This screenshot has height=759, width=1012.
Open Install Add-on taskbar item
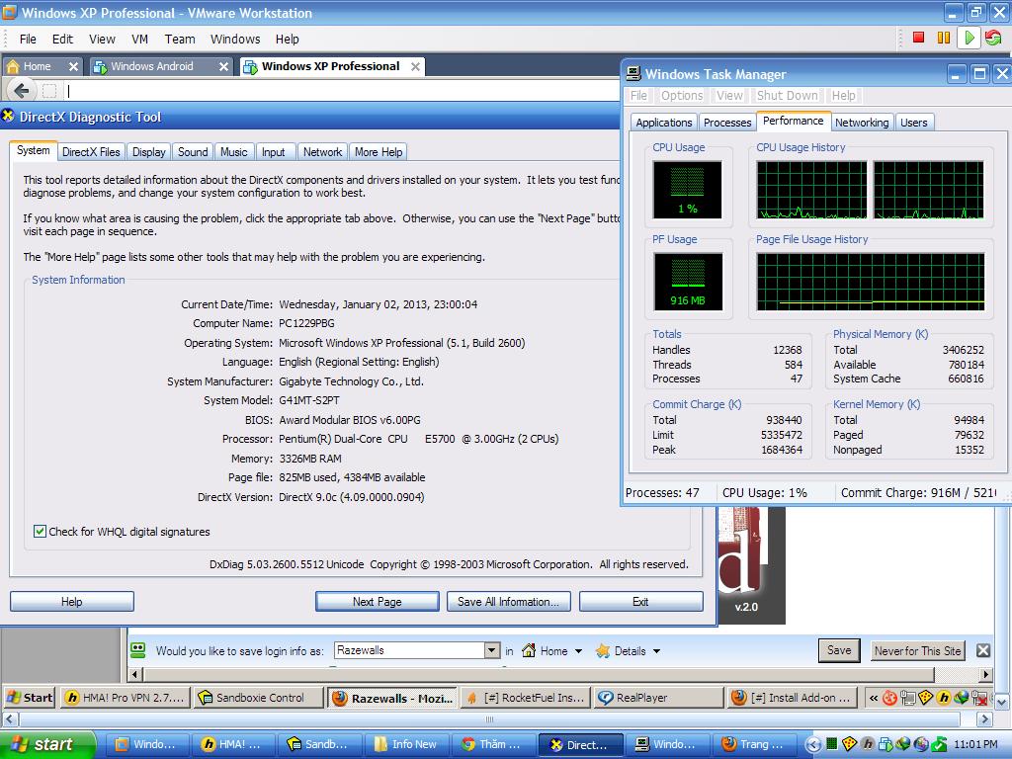coord(794,698)
